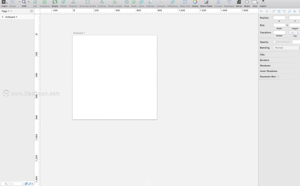Open the Blending mode Normal dropdown

pos(286,48)
